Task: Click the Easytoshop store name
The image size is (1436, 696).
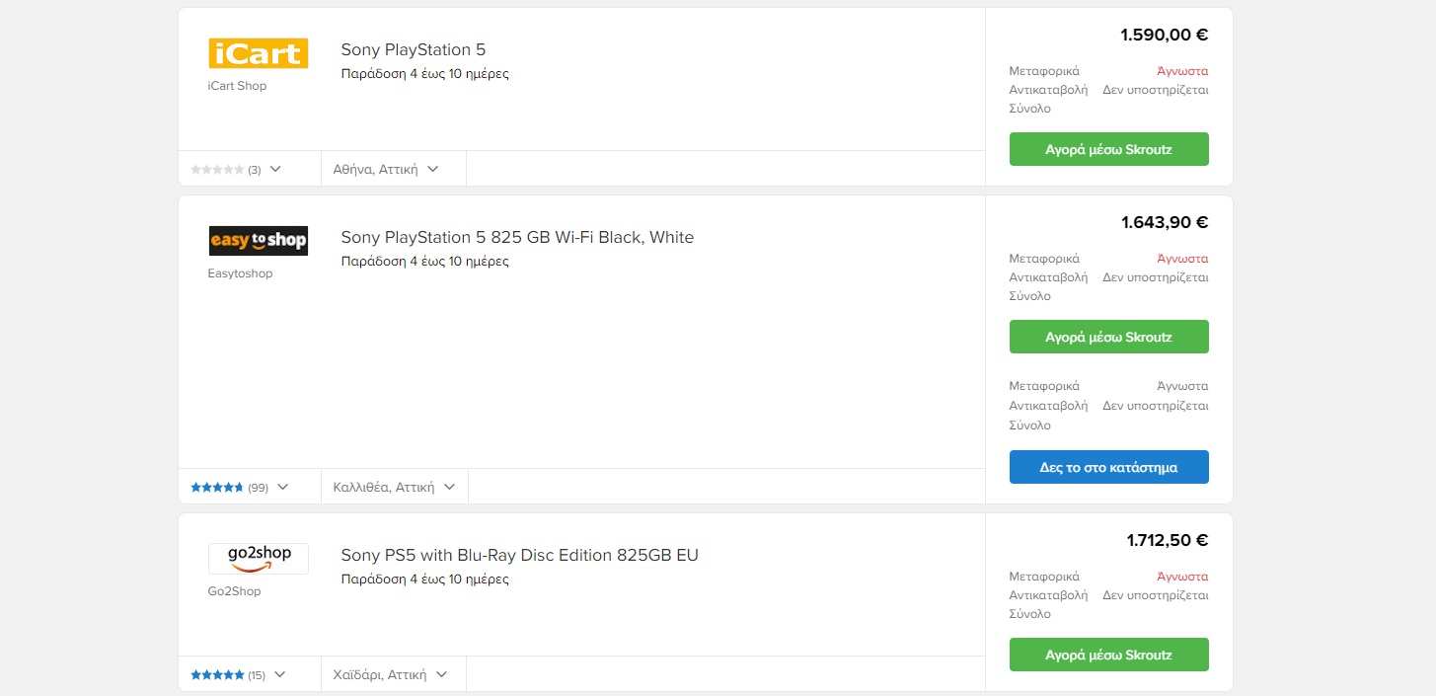Action: (x=240, y=273)
